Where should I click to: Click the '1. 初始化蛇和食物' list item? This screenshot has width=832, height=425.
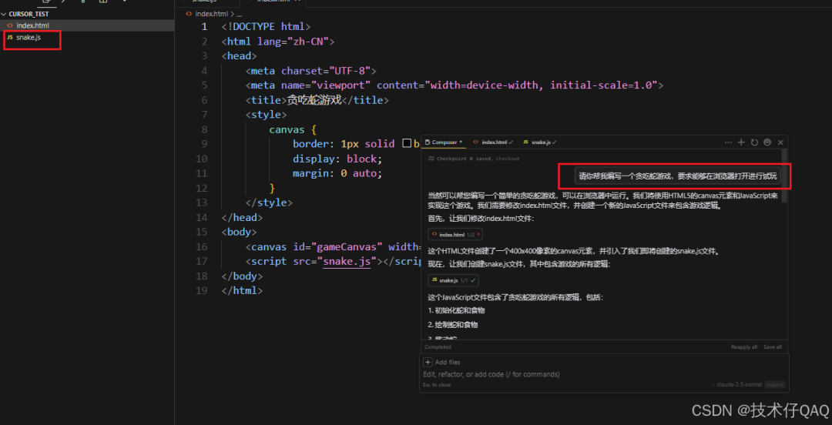[456, 310]
